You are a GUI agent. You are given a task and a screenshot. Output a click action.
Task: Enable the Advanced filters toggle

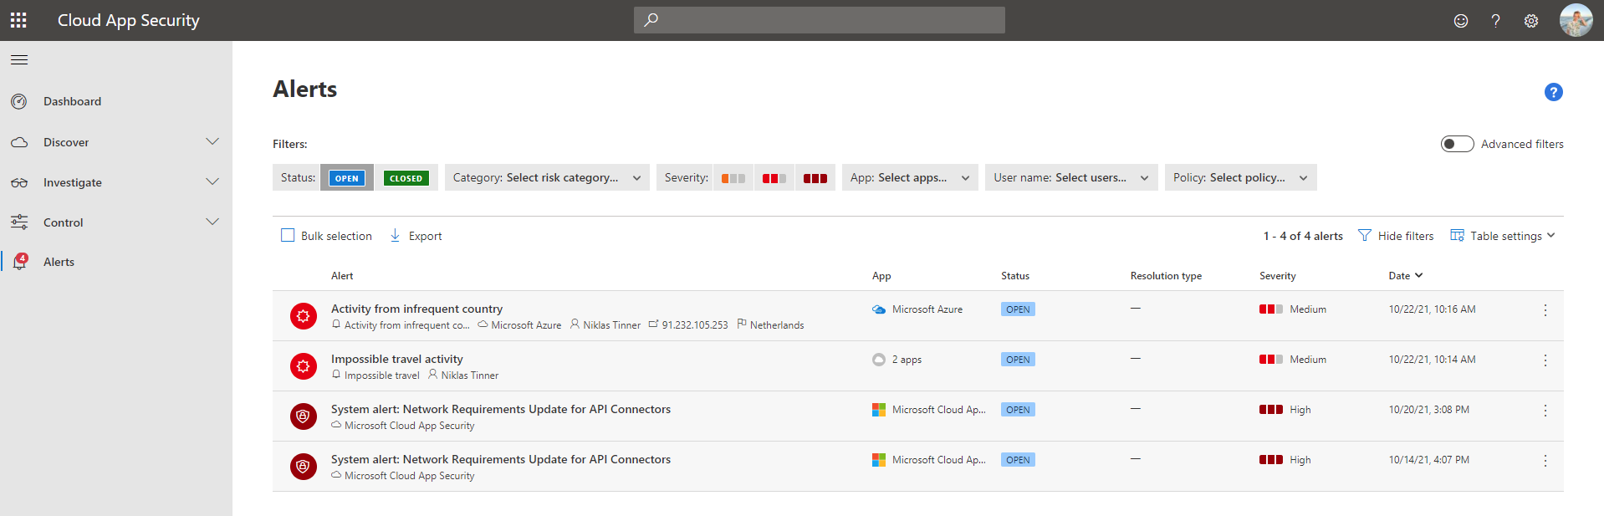click(x=1457, y=144)
